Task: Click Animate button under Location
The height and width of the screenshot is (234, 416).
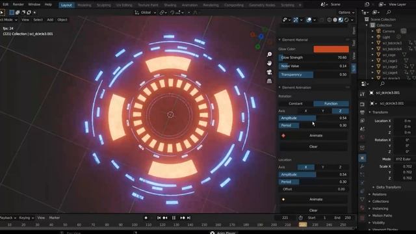Action: pos(313,200)
